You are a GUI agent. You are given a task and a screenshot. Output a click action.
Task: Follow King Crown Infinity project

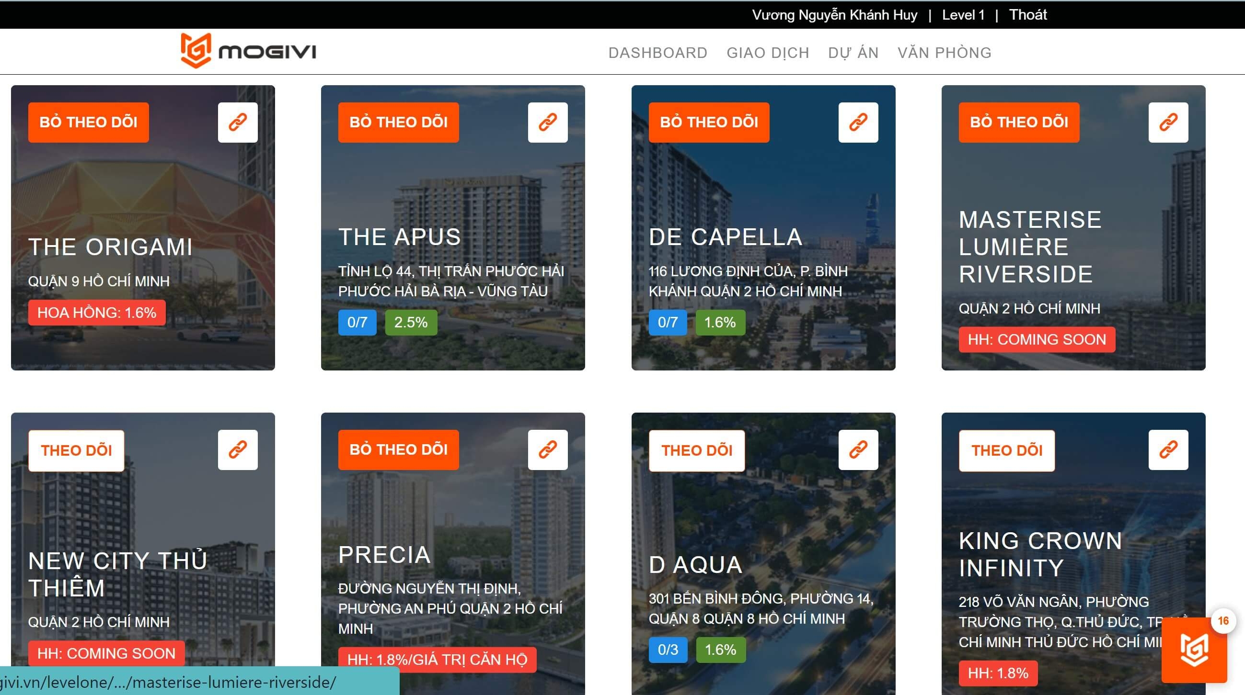click(x=1007, y=450)
